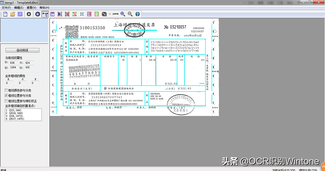The height and width of the screenshot is (171, 325).
Task: Click the 全体框线确定的基准点 label
Action: [x=20, y=106]
